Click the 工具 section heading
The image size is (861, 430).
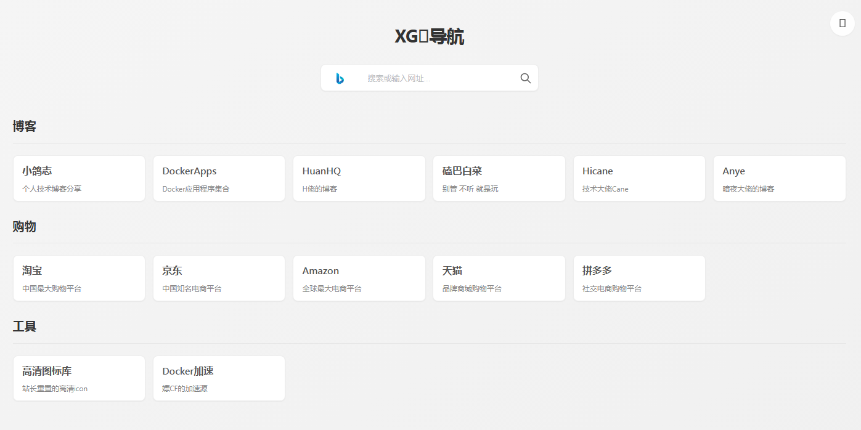click(x=25, y=327)
